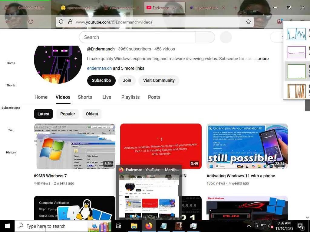Open Subscriptions in the left sidebar

11,108
